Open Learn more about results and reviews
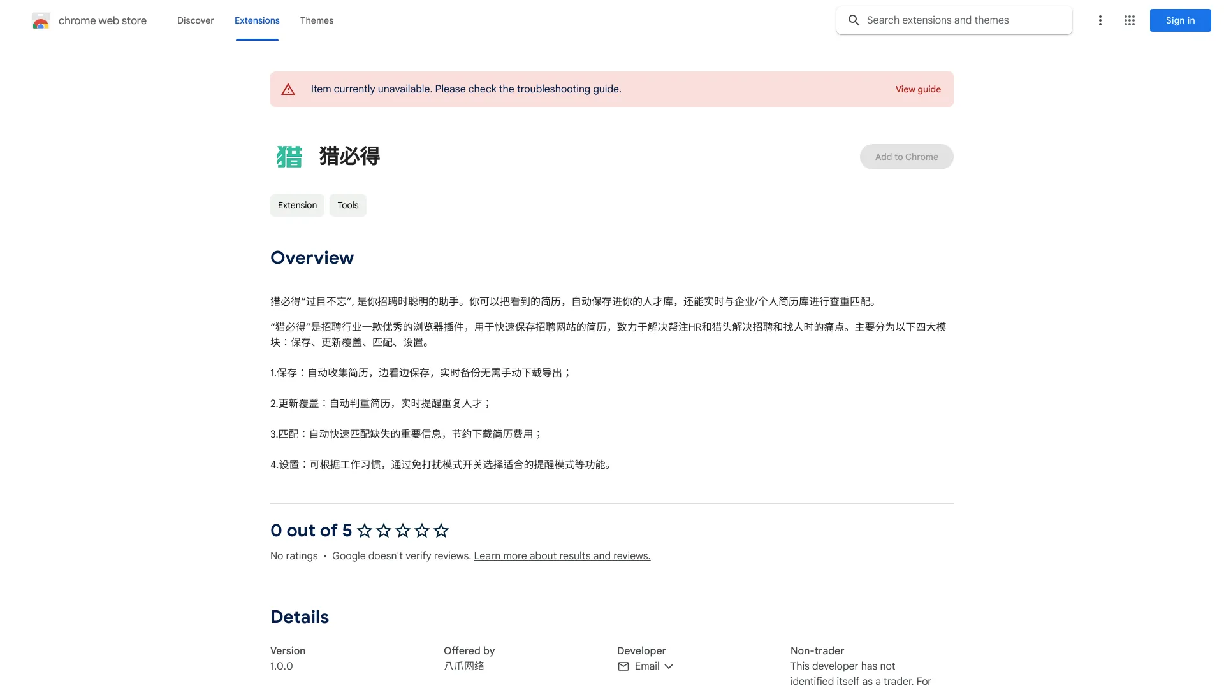This screenshot has height=688, width=1224. pos(562,555)
